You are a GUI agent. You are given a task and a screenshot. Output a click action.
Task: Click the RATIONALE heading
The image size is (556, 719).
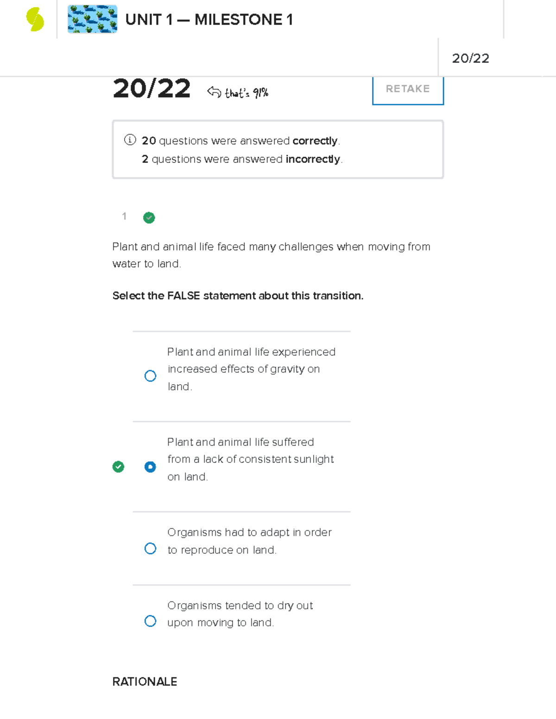pos(145,681)
